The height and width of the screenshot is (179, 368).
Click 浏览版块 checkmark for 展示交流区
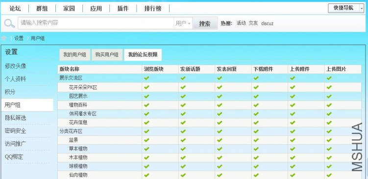click(147, 78)
